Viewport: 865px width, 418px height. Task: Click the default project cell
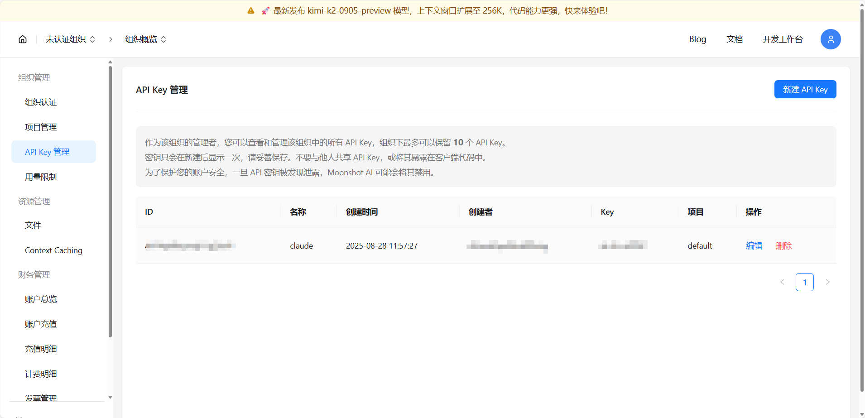coord(700,246)
